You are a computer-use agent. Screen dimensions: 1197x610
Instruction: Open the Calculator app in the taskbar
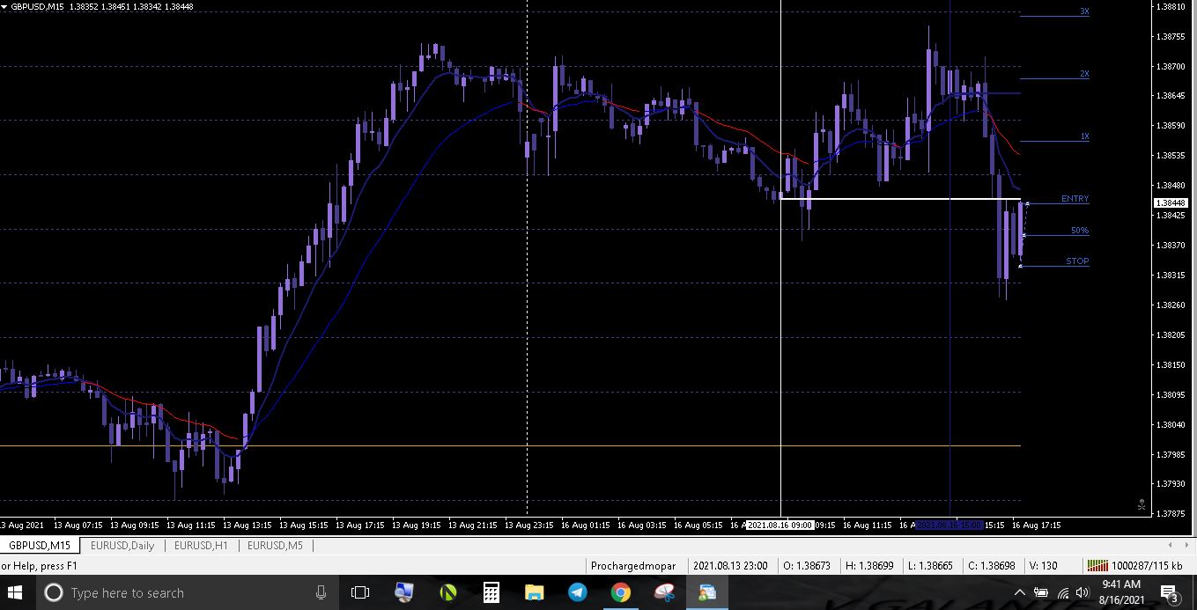(491, 592)
